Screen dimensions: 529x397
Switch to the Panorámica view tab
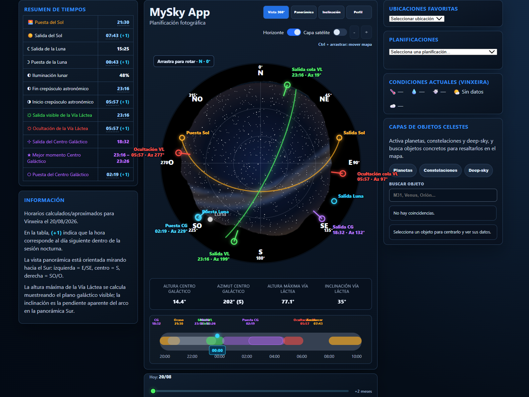[x=304, y=12]
